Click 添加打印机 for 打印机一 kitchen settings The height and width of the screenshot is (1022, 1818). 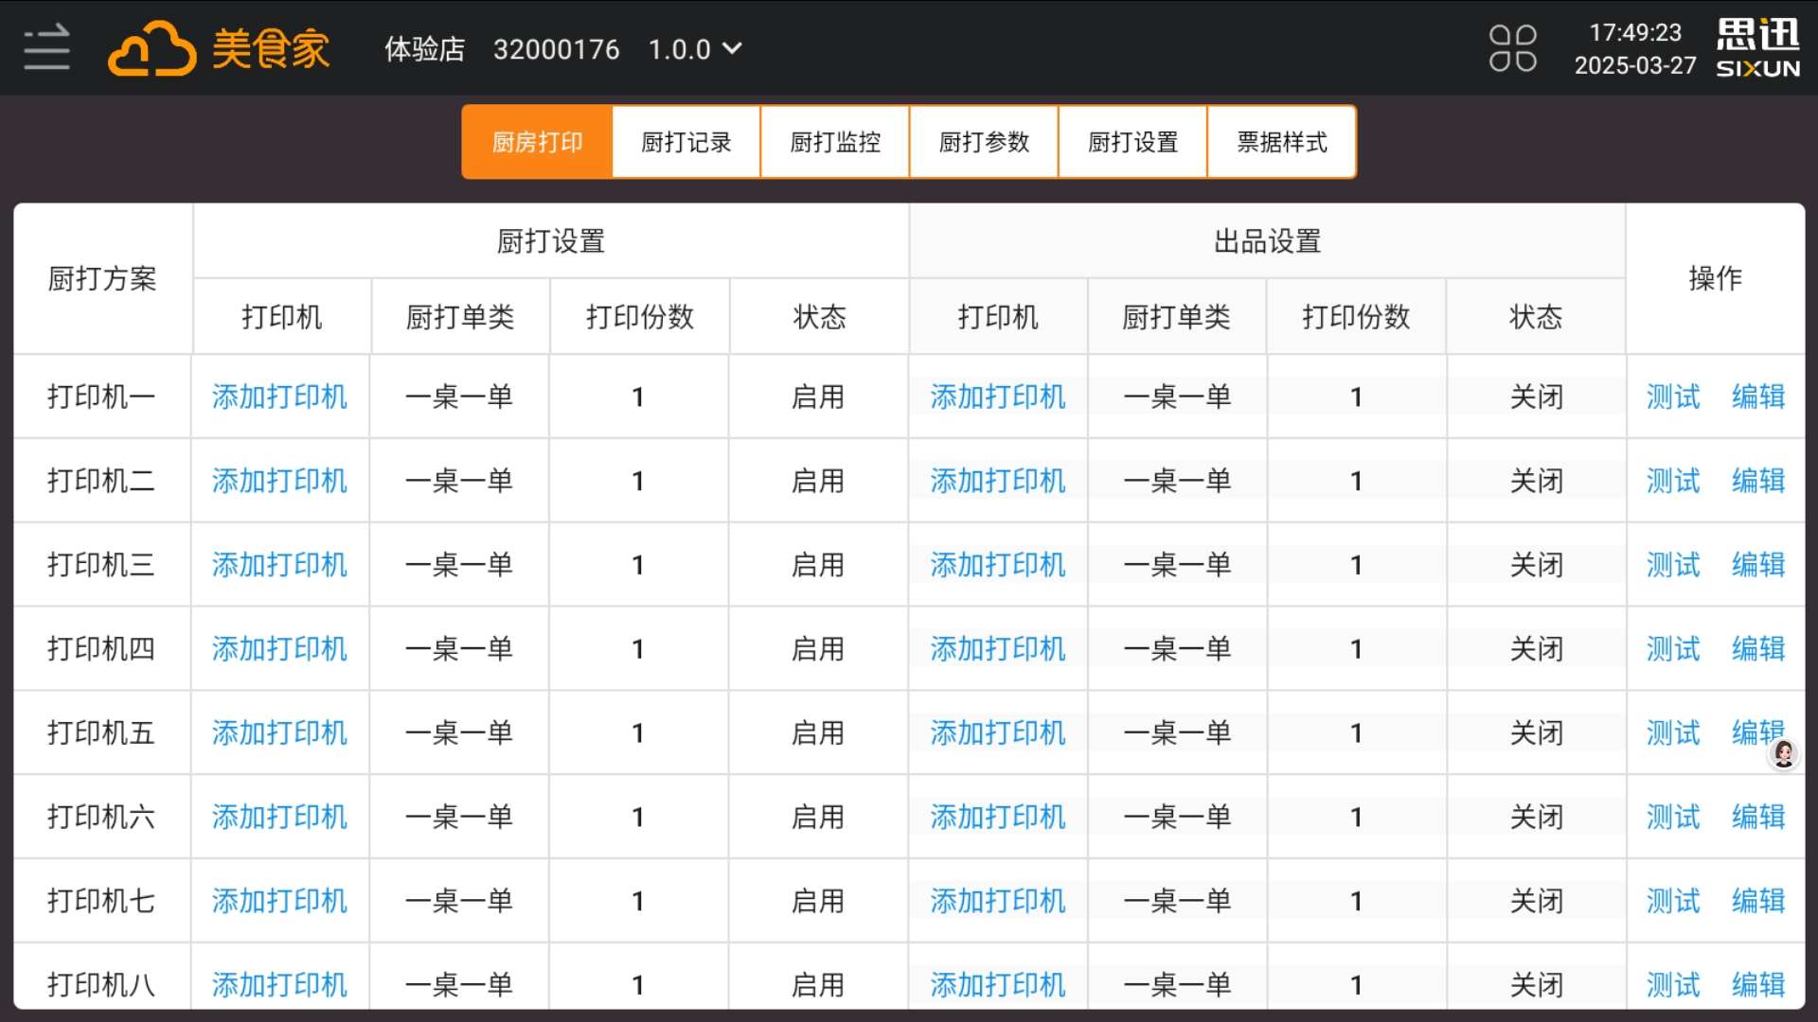pos(279,396)
